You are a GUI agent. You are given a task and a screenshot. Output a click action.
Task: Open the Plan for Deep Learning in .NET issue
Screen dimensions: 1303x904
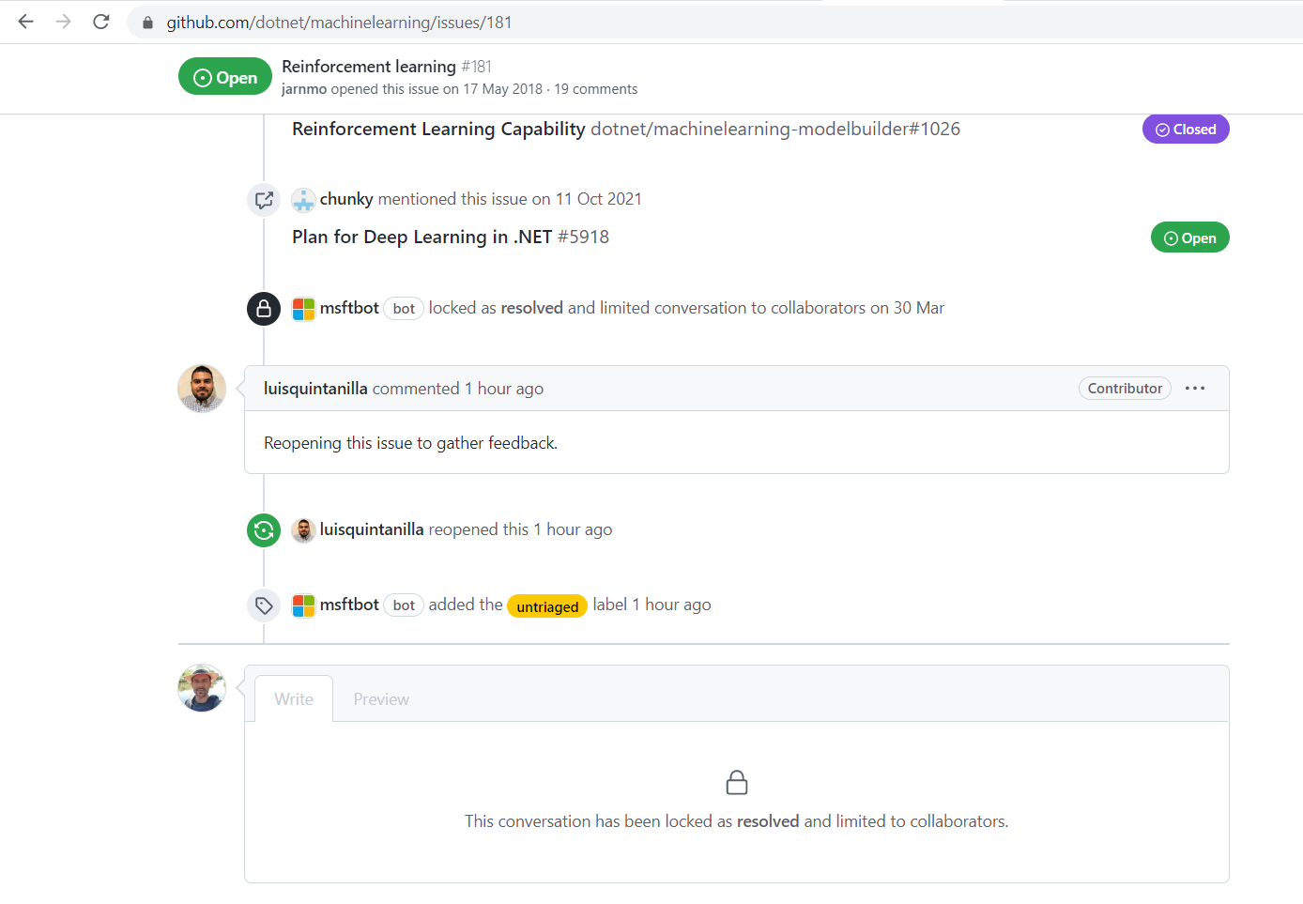point(422,237)
